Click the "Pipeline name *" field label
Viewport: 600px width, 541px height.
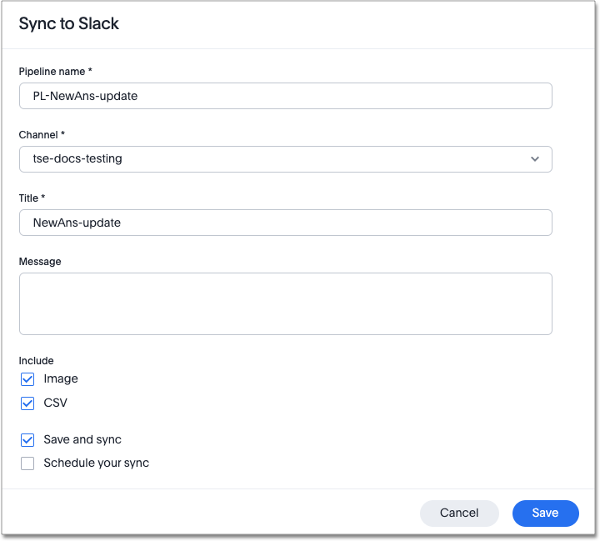pyautogui.click(x=55, y=72)
